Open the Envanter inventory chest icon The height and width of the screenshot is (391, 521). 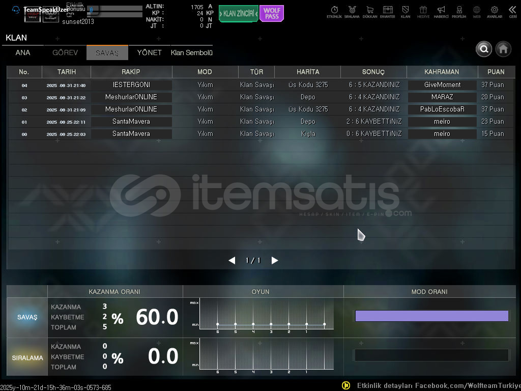tap(388, 10)
